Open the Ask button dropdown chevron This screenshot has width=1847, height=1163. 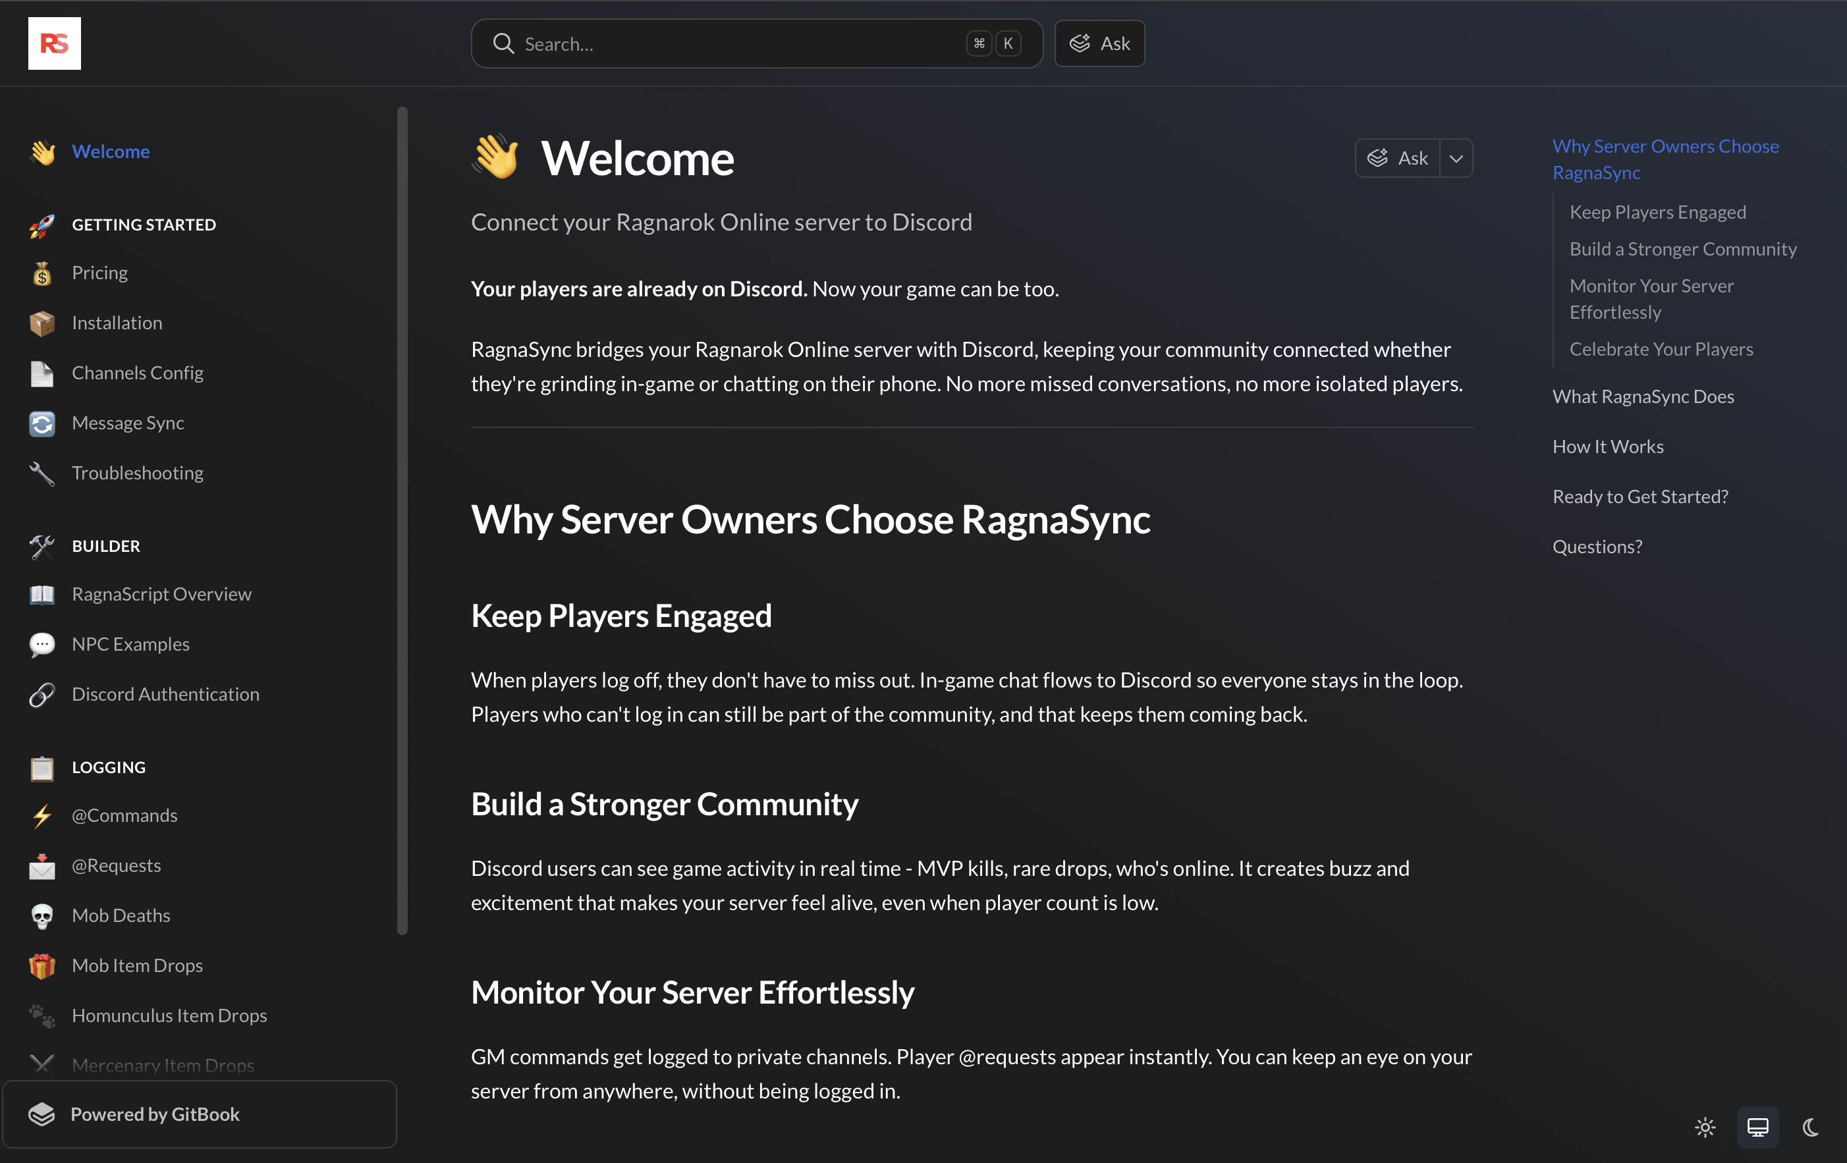(x=1456, y=158)
